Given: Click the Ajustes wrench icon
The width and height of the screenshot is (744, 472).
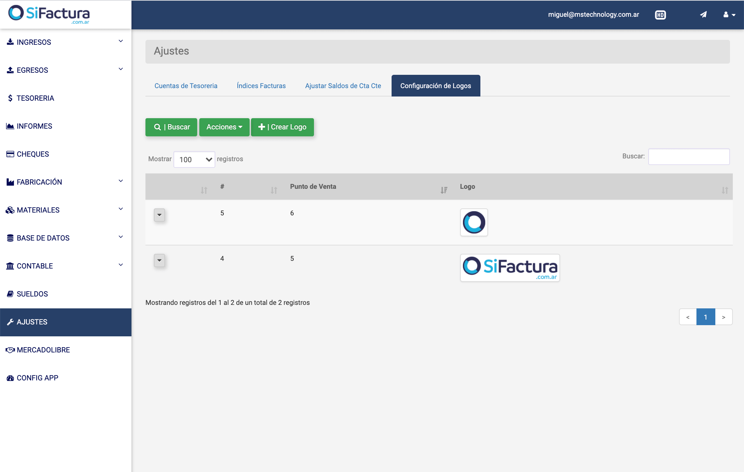Looking at the screenshot, I should [x=10, y=322].
